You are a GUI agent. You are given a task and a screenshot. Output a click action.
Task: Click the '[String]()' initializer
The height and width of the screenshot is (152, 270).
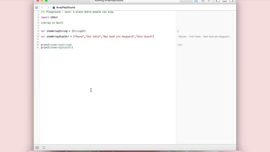(x=79, y=31)
